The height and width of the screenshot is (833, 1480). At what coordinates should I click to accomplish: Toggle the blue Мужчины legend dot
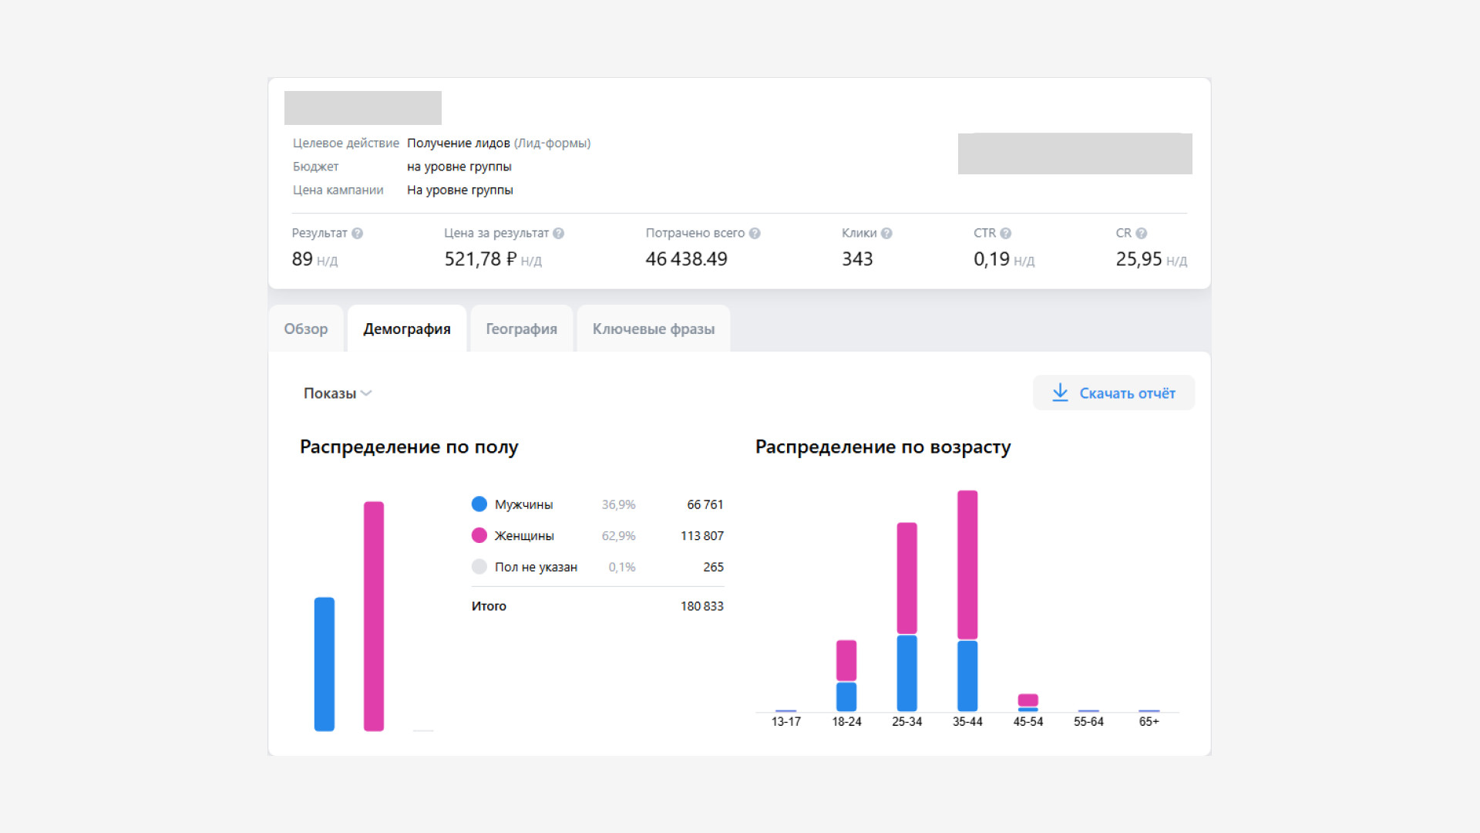479,504
